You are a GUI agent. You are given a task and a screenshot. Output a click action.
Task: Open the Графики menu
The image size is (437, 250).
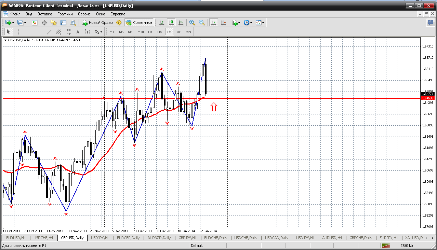click(65, 14)
